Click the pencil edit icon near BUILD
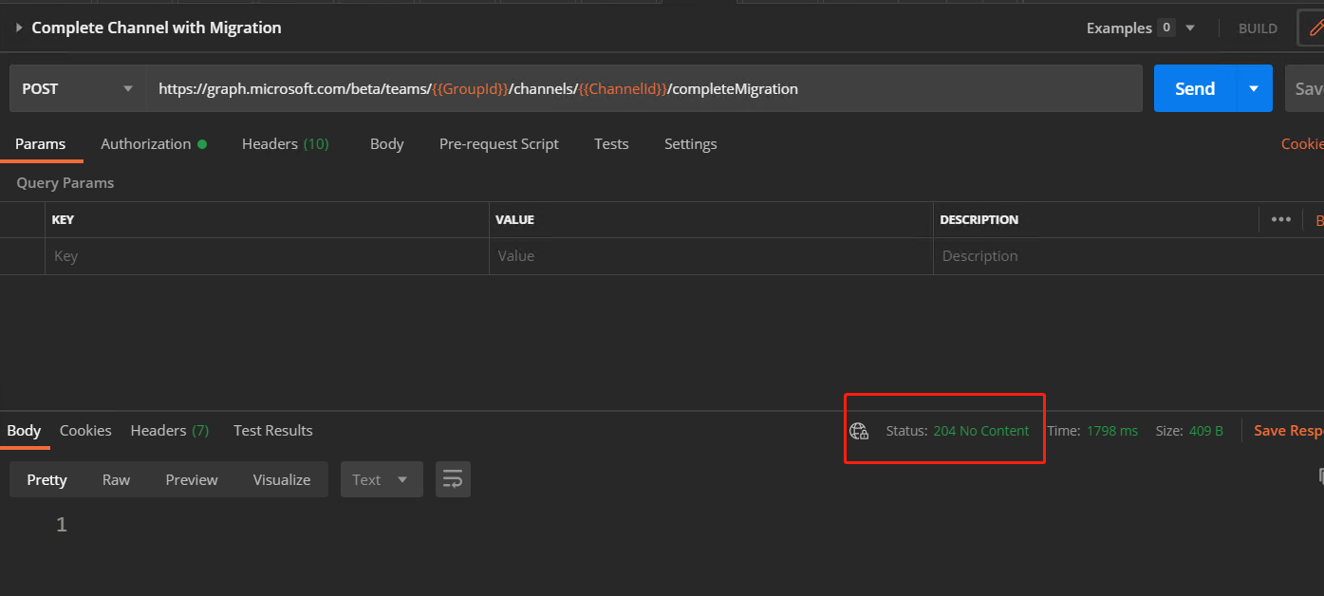 1317,28
